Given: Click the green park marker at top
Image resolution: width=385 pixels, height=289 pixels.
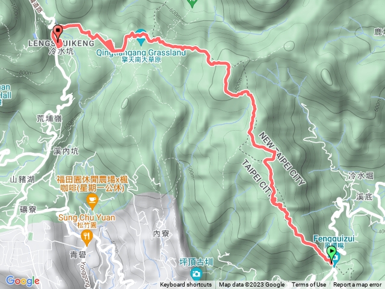Looking at the screenshot, I should coord(192,3).
